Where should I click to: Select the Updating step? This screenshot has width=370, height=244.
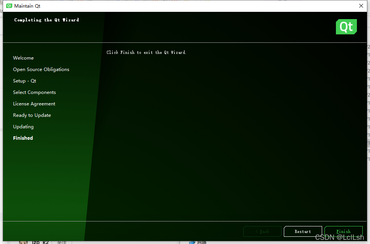click(x=23, y=127)
